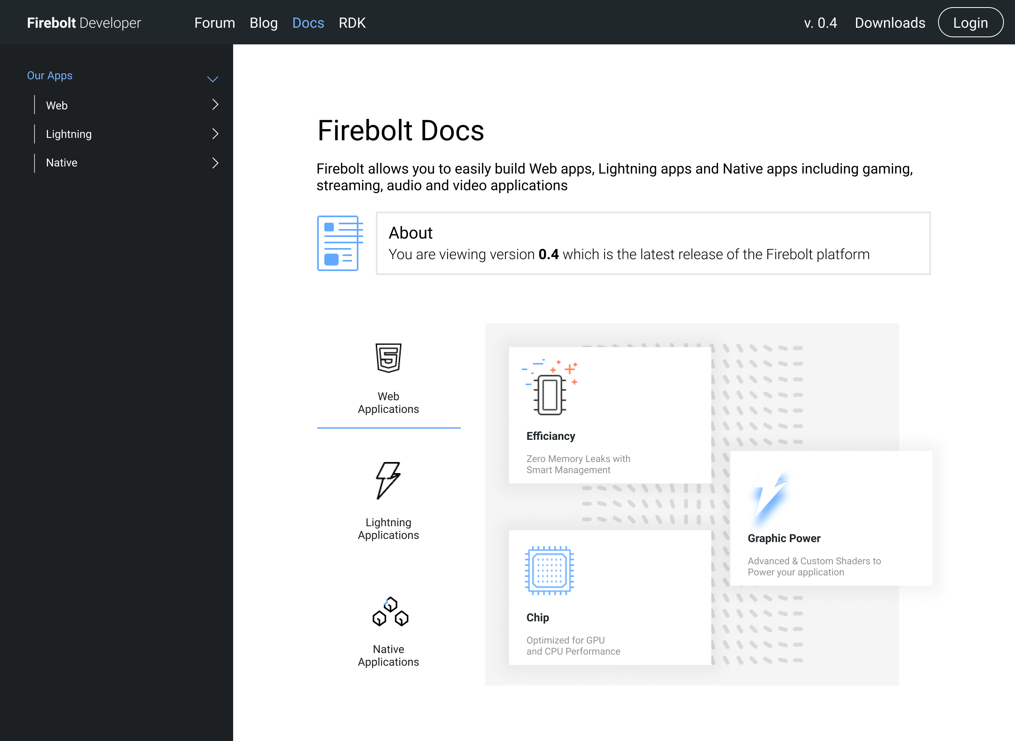Click the Efficiancy card title
Image resolution: width=1015 pixels, height=741 pixels.
tap(551, 436)
